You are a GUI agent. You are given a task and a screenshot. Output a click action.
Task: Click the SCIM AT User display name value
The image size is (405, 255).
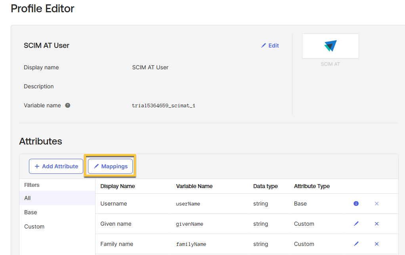150,67
